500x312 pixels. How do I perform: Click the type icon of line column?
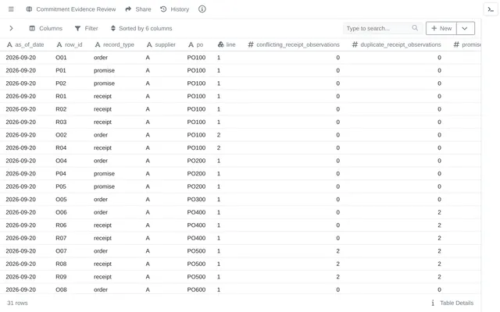point(220,44)
